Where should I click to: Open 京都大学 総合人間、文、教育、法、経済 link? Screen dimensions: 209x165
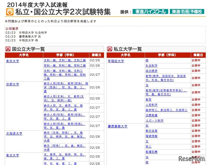tap(63, 108)
